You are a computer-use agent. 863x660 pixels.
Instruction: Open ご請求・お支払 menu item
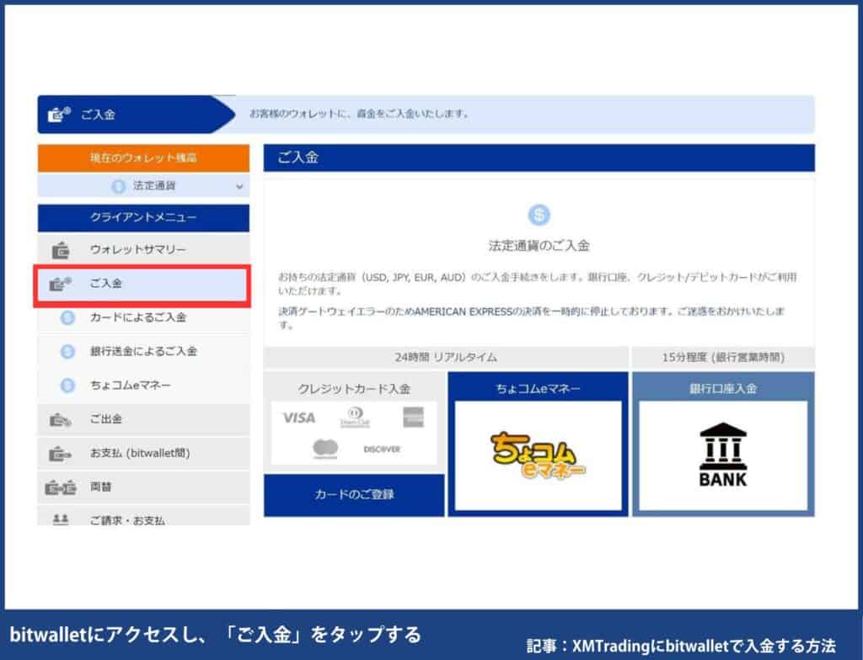tap(143, 517)
